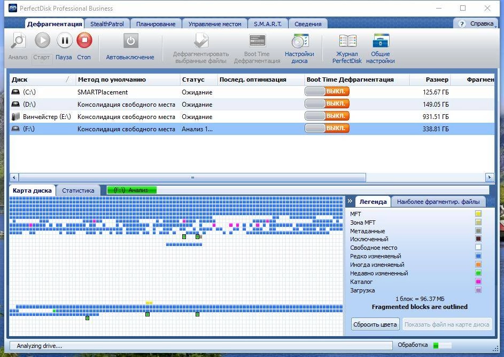Click the horizontal scrollbar thumb

192,177
